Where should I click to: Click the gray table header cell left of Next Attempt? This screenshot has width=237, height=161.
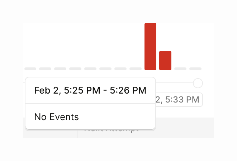pos(50,133)
